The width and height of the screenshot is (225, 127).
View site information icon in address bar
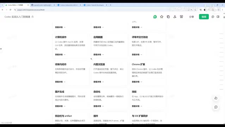click(x=15, y=10)
